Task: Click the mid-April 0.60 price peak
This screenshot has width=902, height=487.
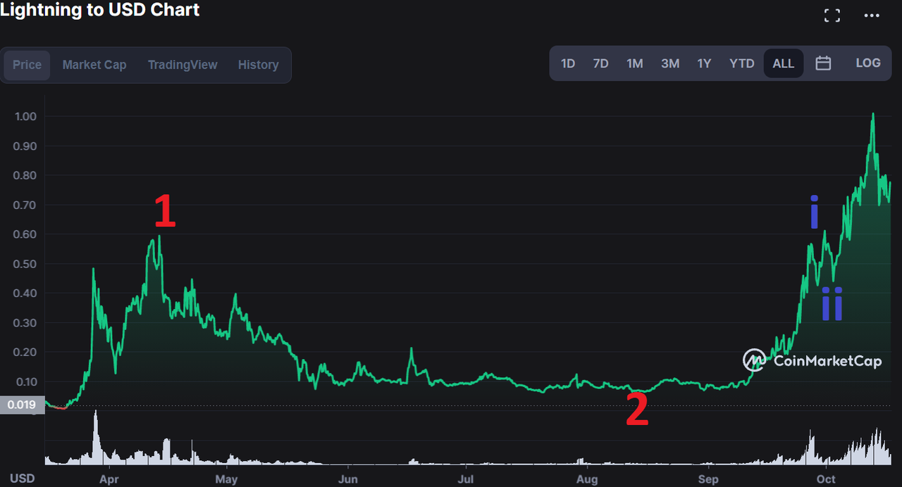Action: (159, 236)
